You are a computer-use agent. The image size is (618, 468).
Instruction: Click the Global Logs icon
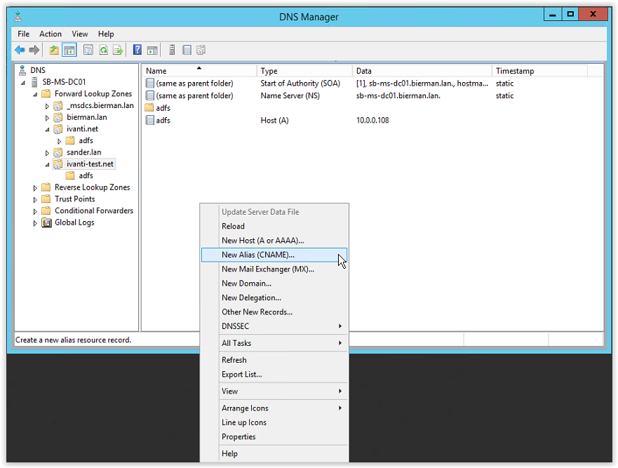(x=46, y=222)
